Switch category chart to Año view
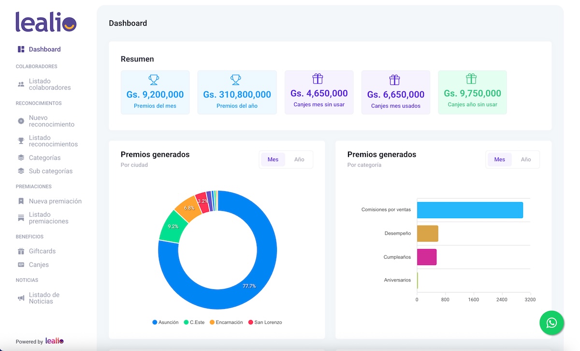Viewport: 580px width, 351px height. point(526,159)
